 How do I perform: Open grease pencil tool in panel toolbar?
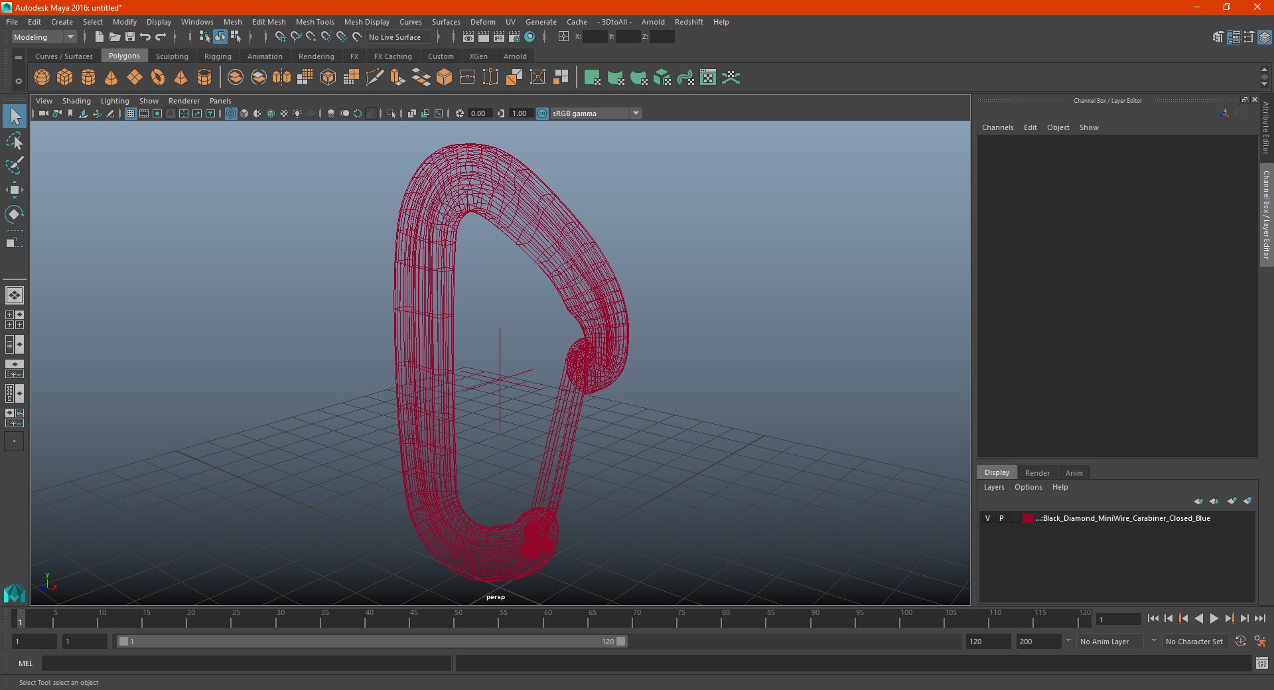pyautogui.click(x=110, y=113)
